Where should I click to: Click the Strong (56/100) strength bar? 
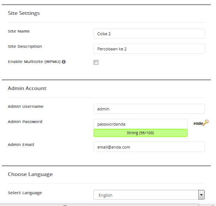click(141, 133)
